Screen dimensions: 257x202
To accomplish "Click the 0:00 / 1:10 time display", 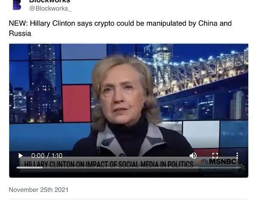I will point(47,156).
